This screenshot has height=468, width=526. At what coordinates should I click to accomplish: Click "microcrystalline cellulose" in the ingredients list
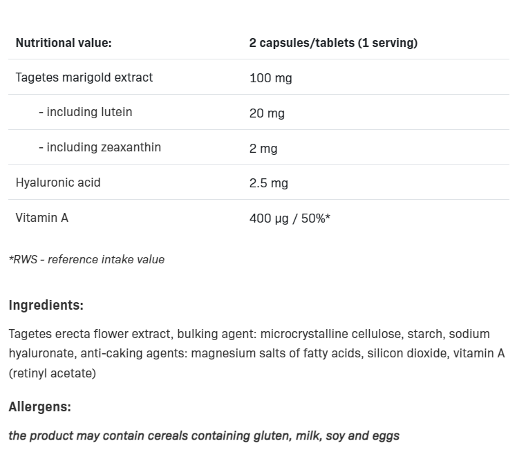pos(333,334)
